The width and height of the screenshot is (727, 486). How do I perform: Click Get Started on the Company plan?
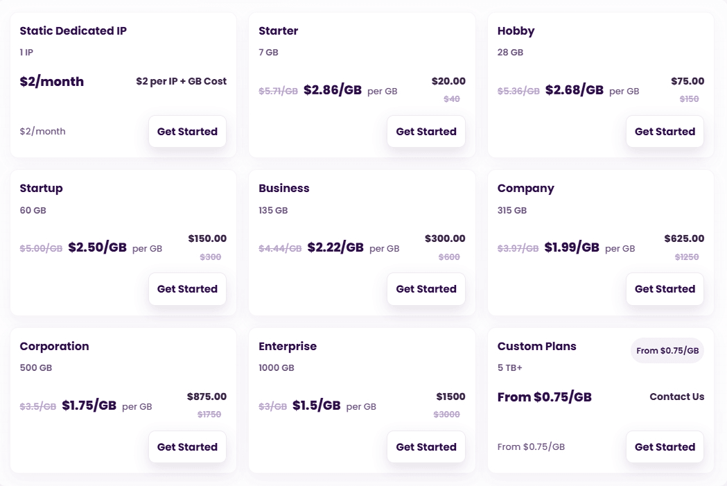click(665, 289)
